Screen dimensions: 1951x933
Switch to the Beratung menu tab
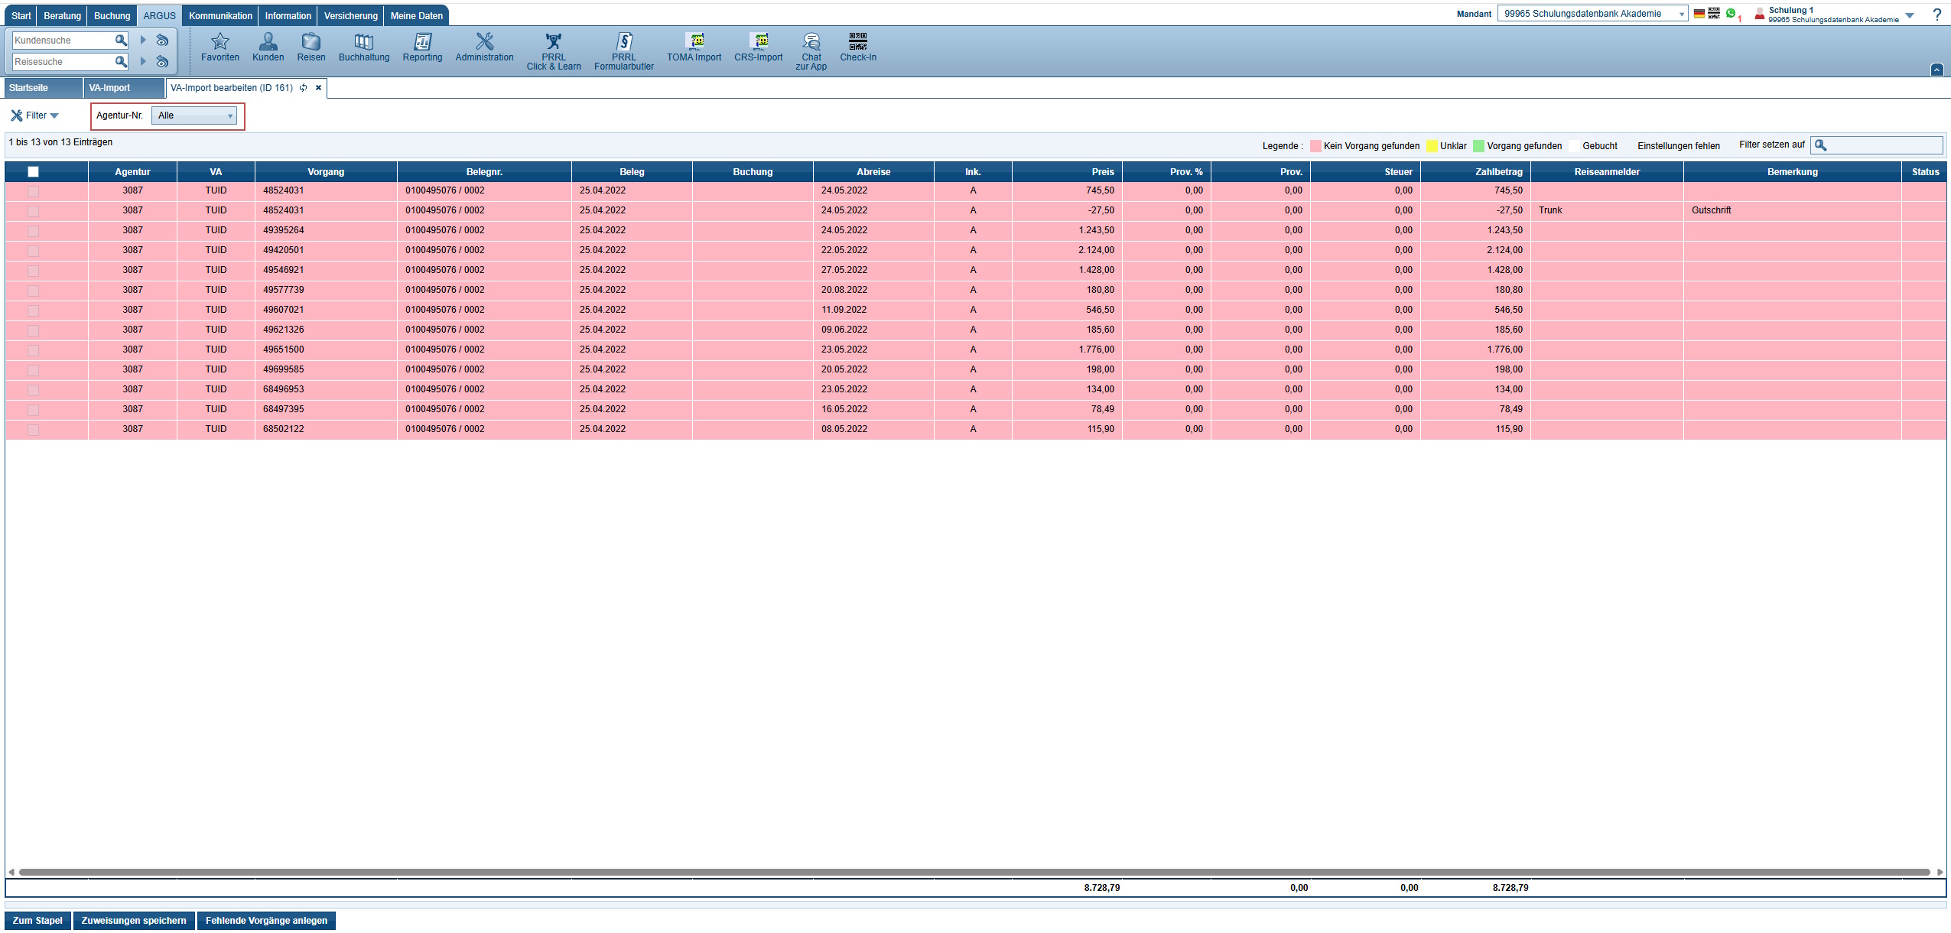pyautogui.click(x=62, y=15)
